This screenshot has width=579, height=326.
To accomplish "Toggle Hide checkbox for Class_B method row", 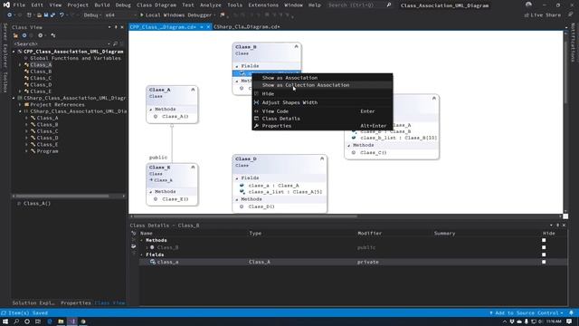I will [544, 247].
